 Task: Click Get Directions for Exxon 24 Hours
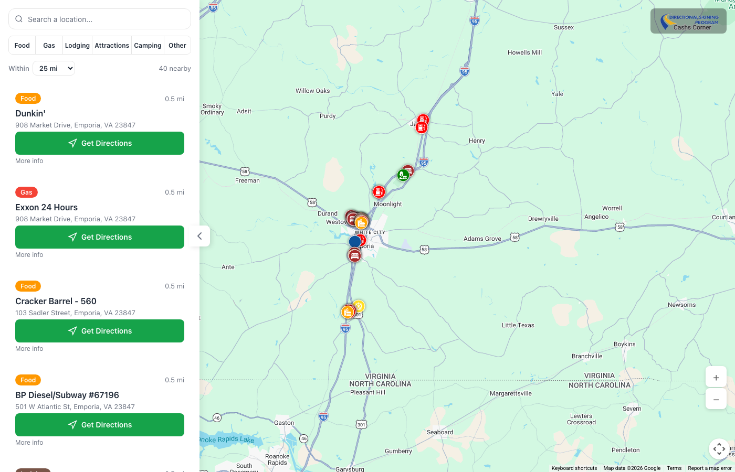click(99, 237)
